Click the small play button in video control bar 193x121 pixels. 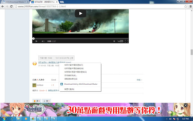point(36,41)
